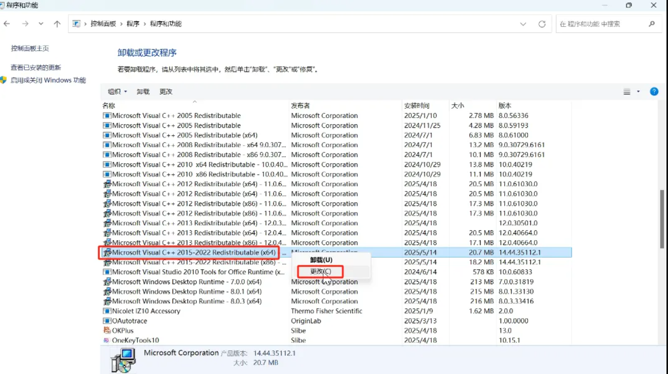Image resolution: width=668 pixels, height=374 pixels.
Task: Select Microsoft Visual C++ 2015-2022 Redistributable (x86)
Action: 337,262
